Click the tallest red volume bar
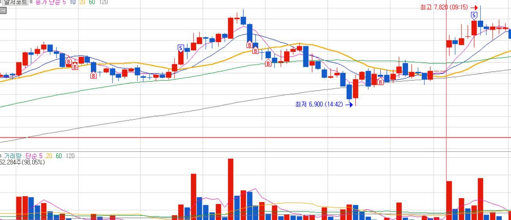 (x=230, y=189)
